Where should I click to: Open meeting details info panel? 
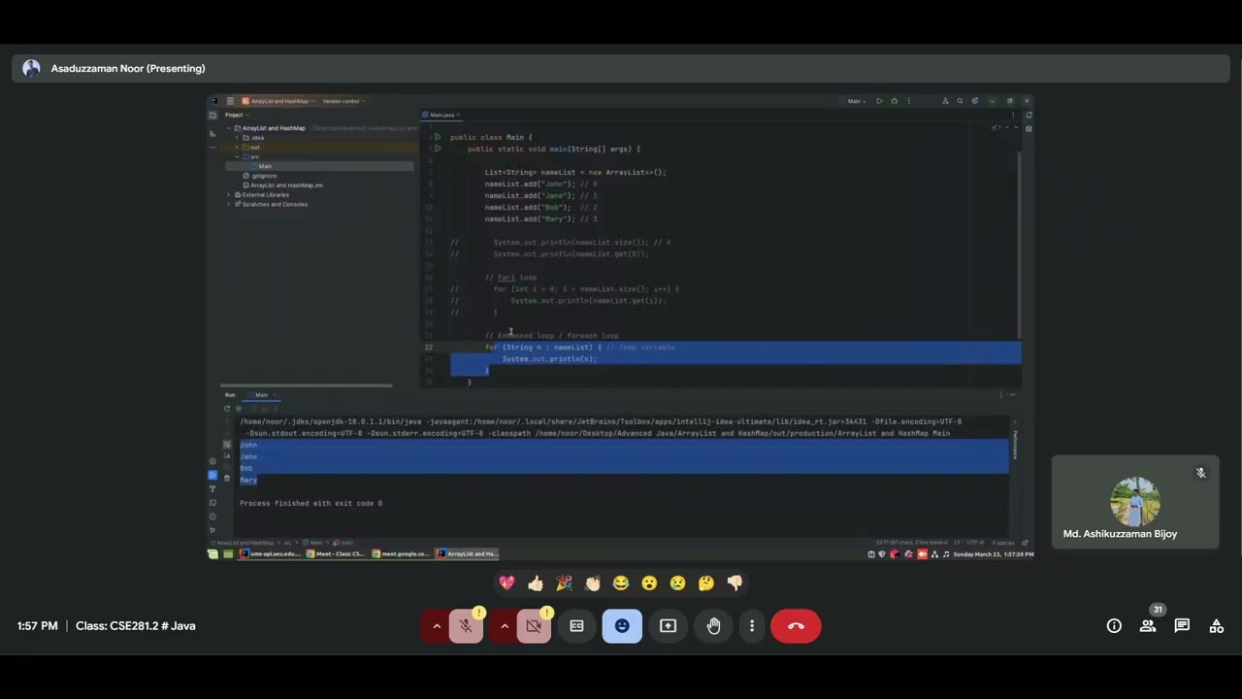(1114, 626)
